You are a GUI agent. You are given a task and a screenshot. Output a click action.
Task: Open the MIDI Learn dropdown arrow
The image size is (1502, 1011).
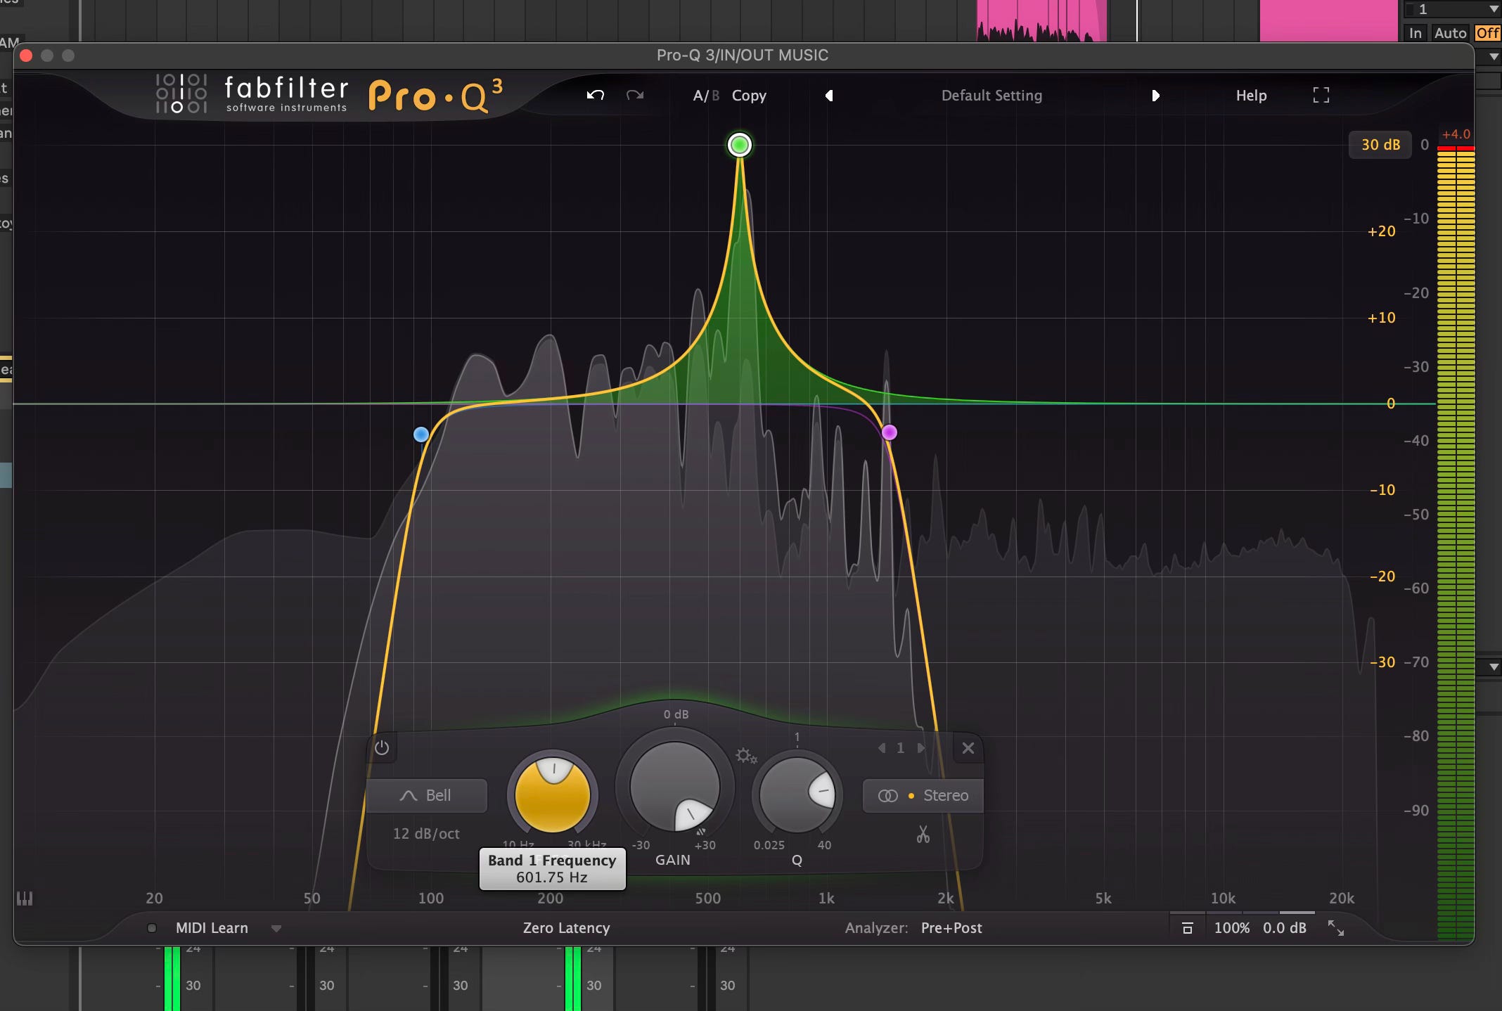[276, 929]
